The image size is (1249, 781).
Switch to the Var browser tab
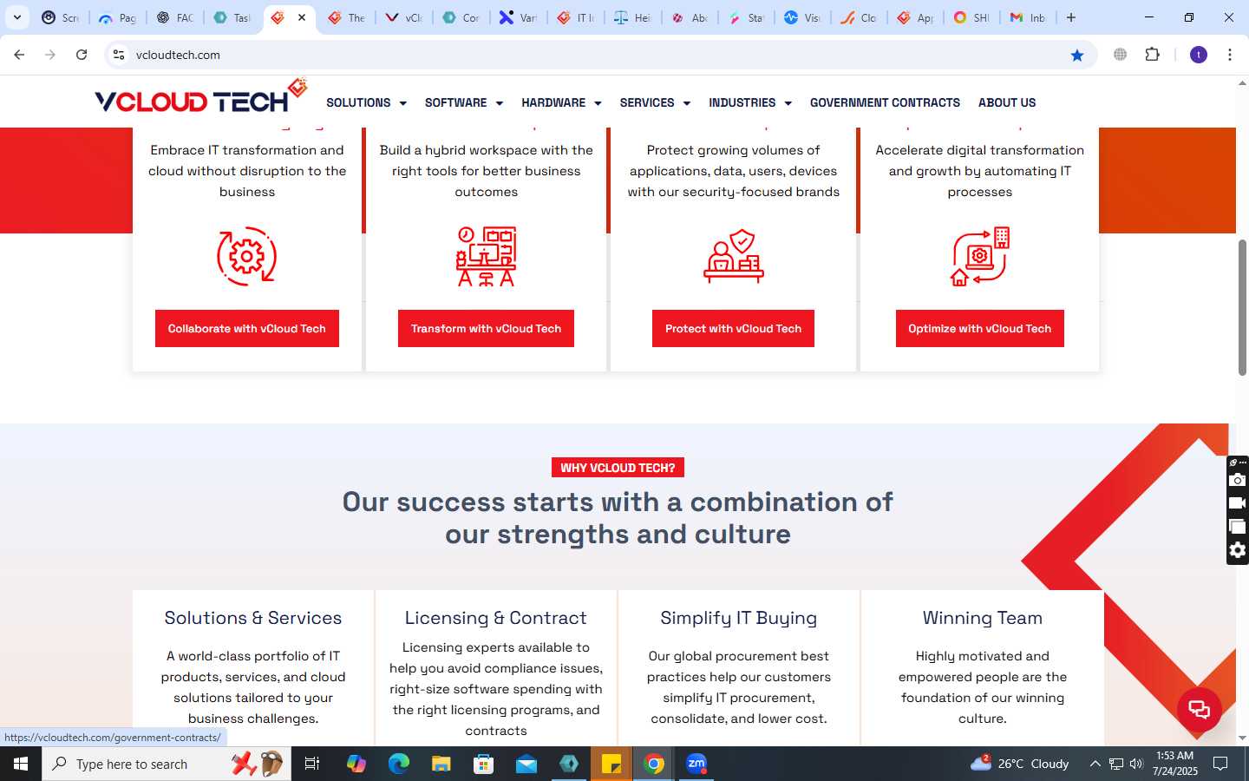[519, 17]
